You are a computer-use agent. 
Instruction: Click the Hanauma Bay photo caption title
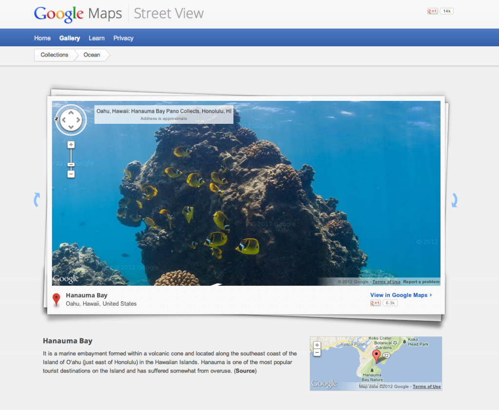pos(87,295)
